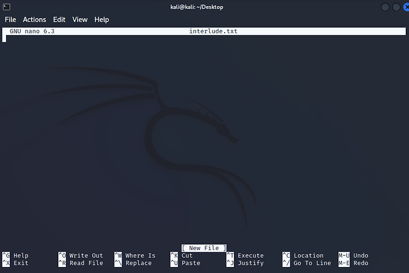Click the 'Help' label in nano footer

coord(21,256)
